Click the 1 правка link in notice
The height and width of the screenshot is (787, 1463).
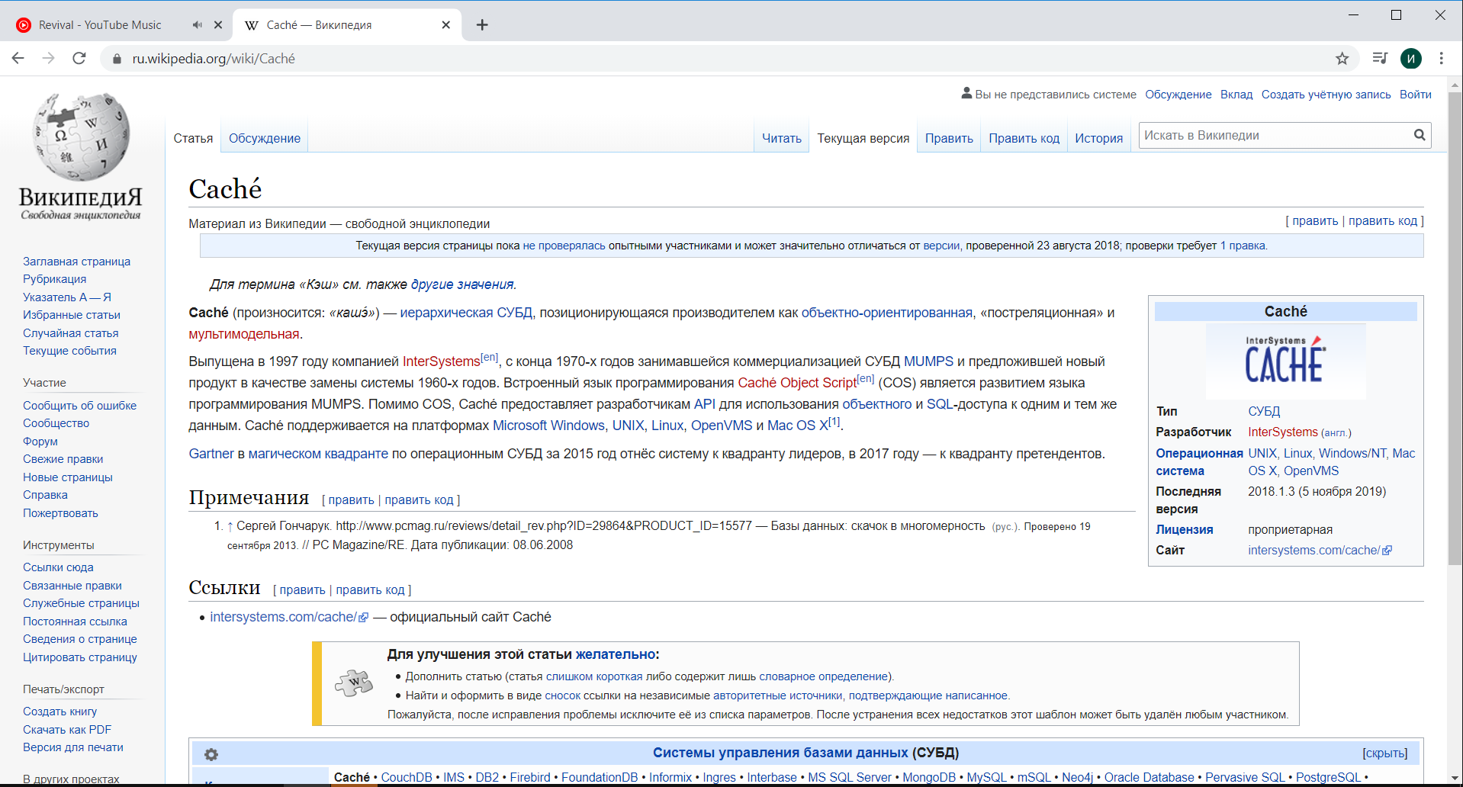[1243, 246]
